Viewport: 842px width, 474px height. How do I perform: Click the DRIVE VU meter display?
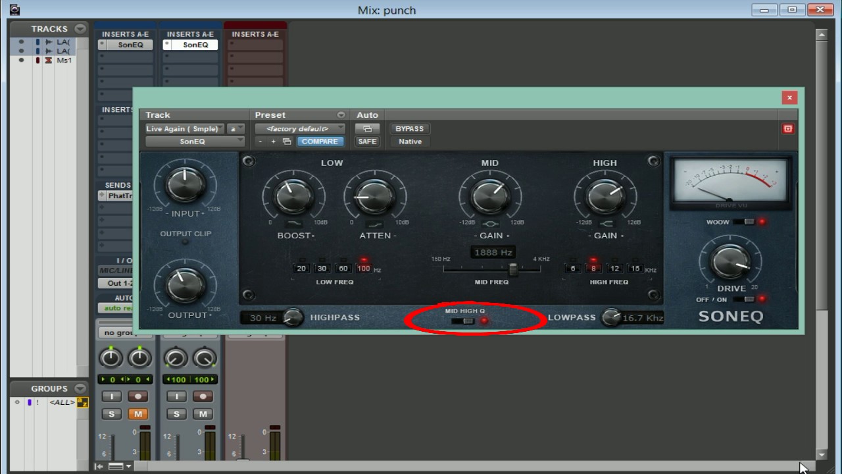(730, 182)
